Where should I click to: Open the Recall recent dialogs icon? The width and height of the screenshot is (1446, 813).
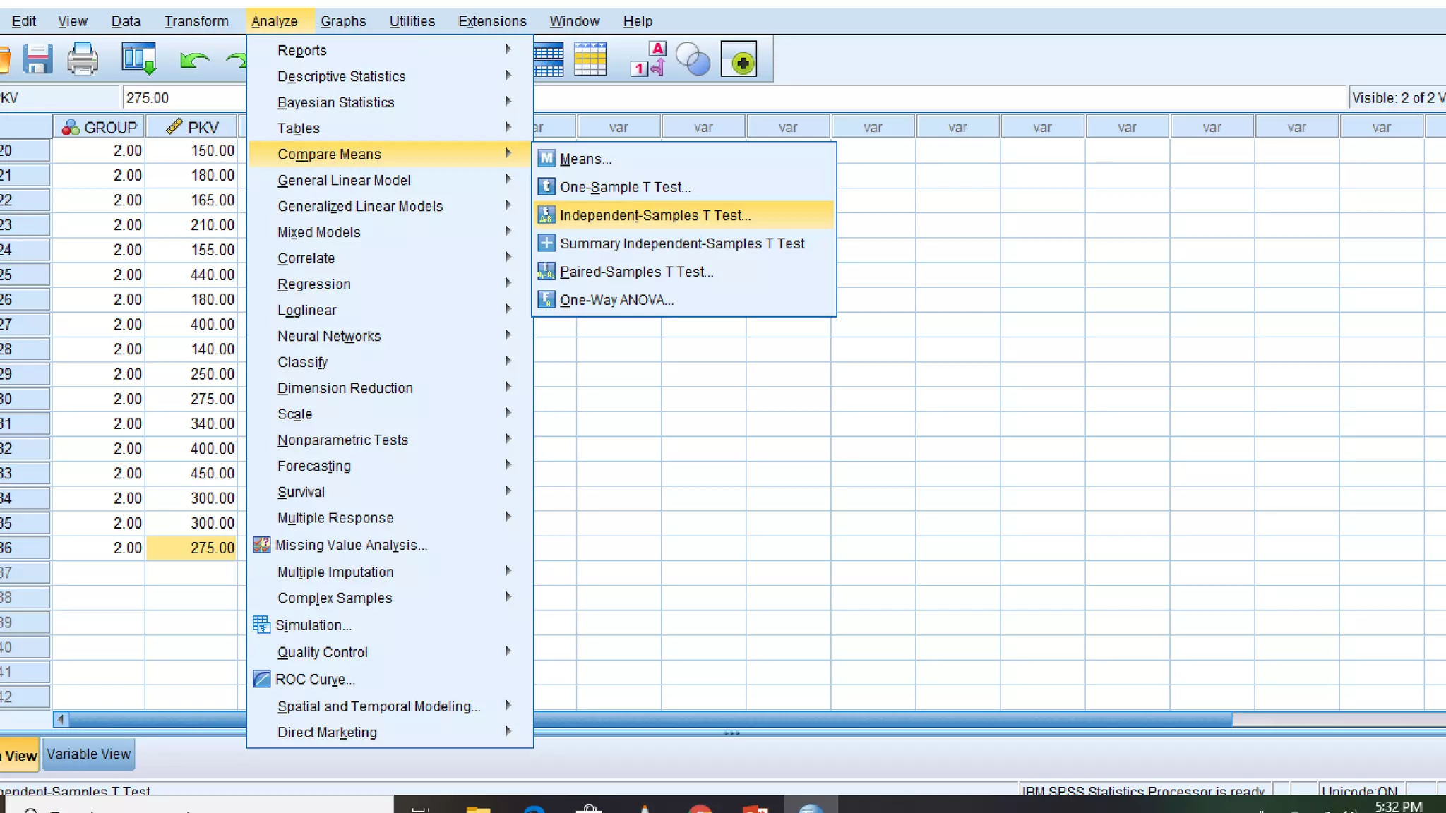point(138,59)
